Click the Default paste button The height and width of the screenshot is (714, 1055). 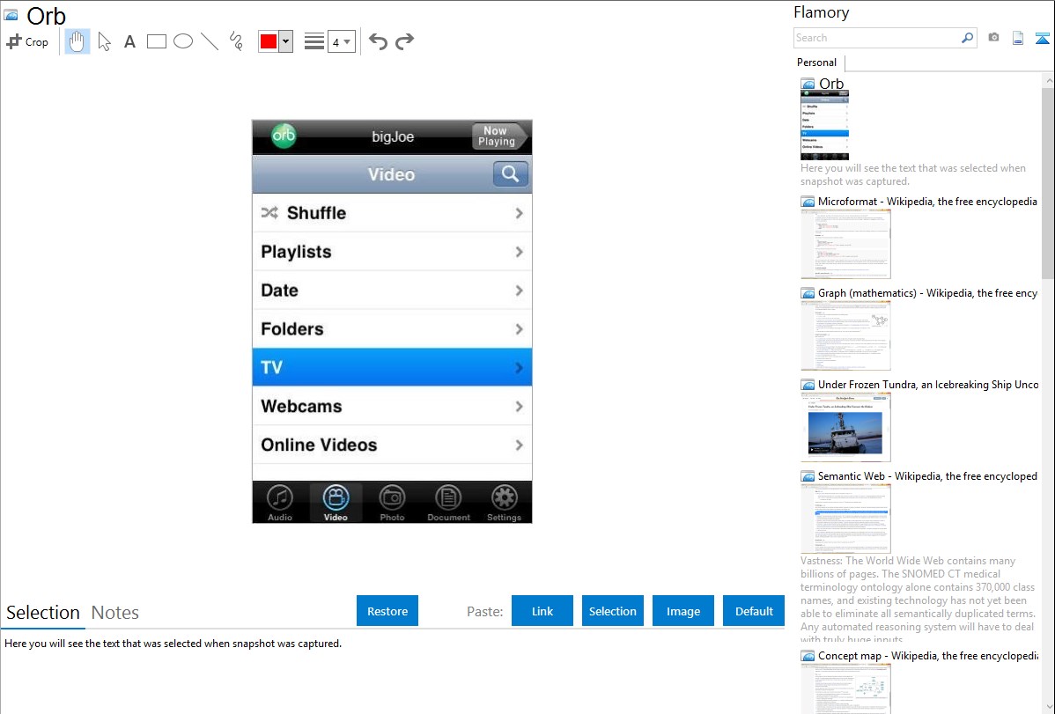pos(754,611)
